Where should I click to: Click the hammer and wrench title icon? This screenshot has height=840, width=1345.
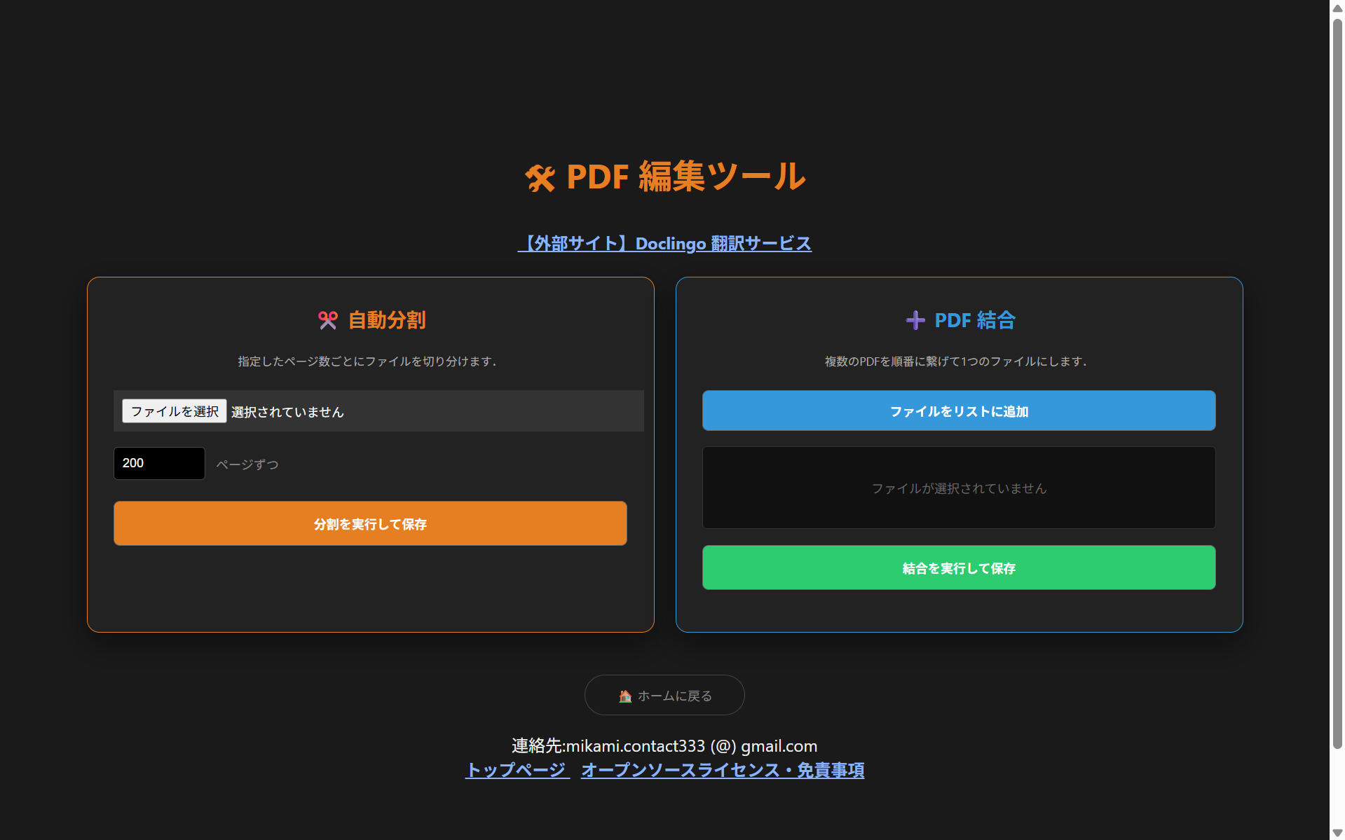coord(540,178)
